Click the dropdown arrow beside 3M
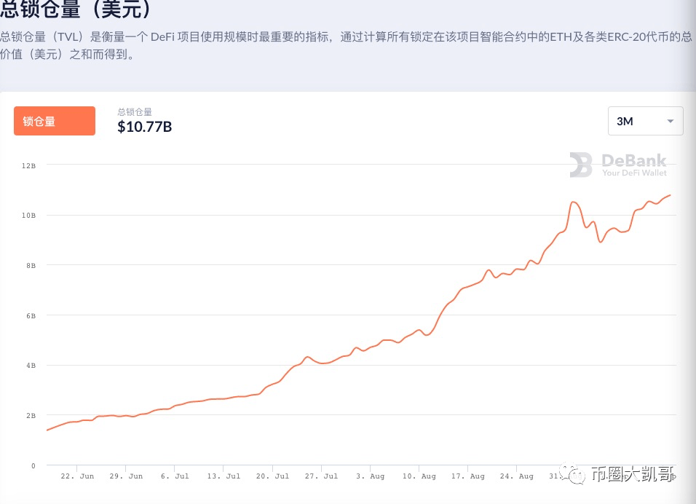 pos(671,121)
